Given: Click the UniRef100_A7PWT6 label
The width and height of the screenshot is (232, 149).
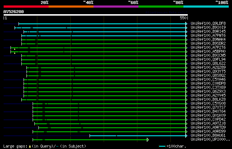Looking at the screenshot, I should pos(208,36).
